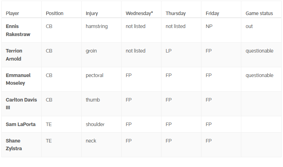Click the Position column header
This screenshot has width=283, height=167.
55,13
